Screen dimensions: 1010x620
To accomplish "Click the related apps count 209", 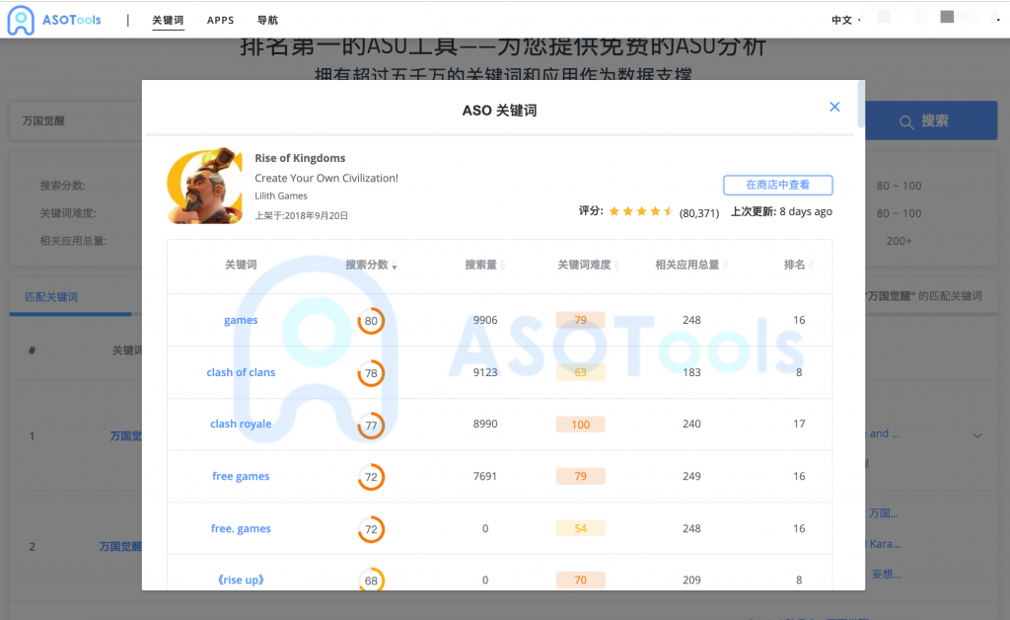I will coord(691,581).
